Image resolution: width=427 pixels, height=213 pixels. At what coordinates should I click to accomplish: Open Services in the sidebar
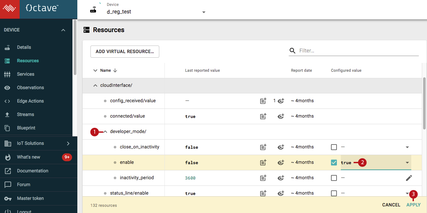(26, 74)
